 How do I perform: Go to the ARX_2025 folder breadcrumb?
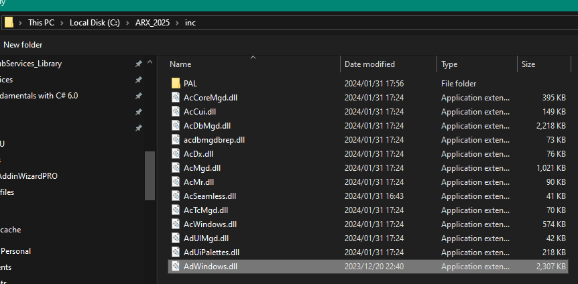click(x=153, y=23)
